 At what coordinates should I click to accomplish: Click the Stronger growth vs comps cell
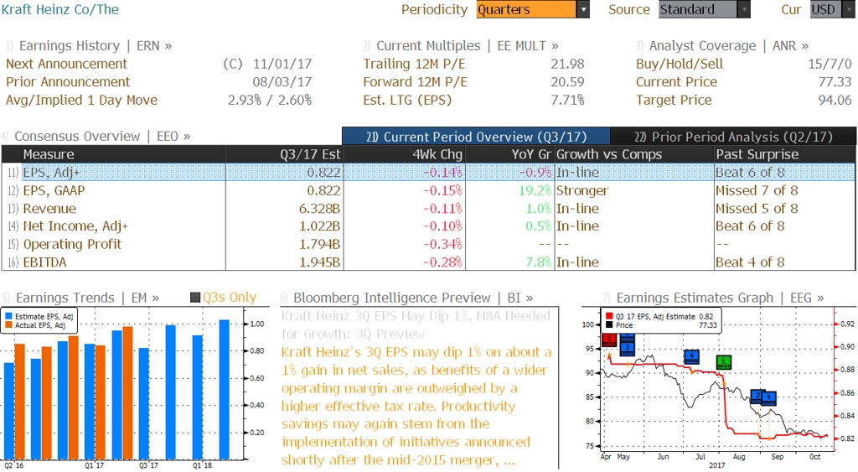pos(582,190)
